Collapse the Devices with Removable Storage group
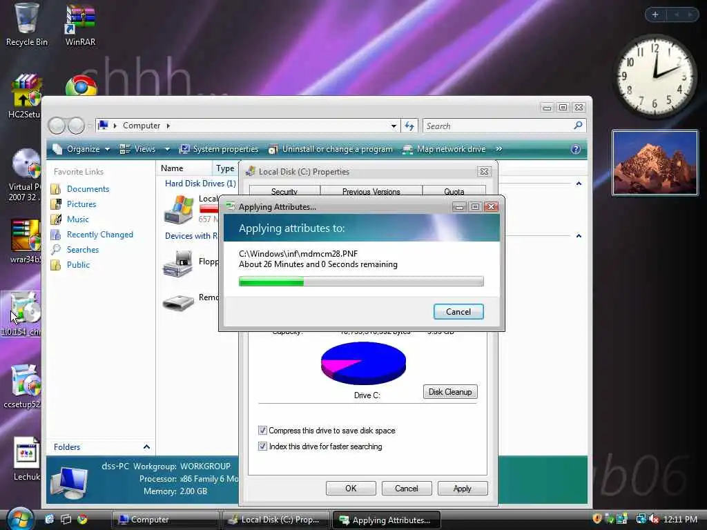The height and width of the screenshot is (530, 707). click(x=579, y=236)
